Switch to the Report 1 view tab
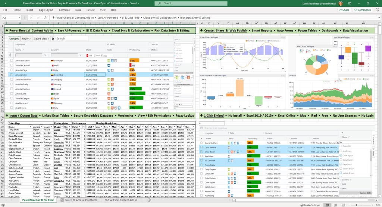Image resolution: width=382 pixels, height=207 pixels. pos(26,38)
